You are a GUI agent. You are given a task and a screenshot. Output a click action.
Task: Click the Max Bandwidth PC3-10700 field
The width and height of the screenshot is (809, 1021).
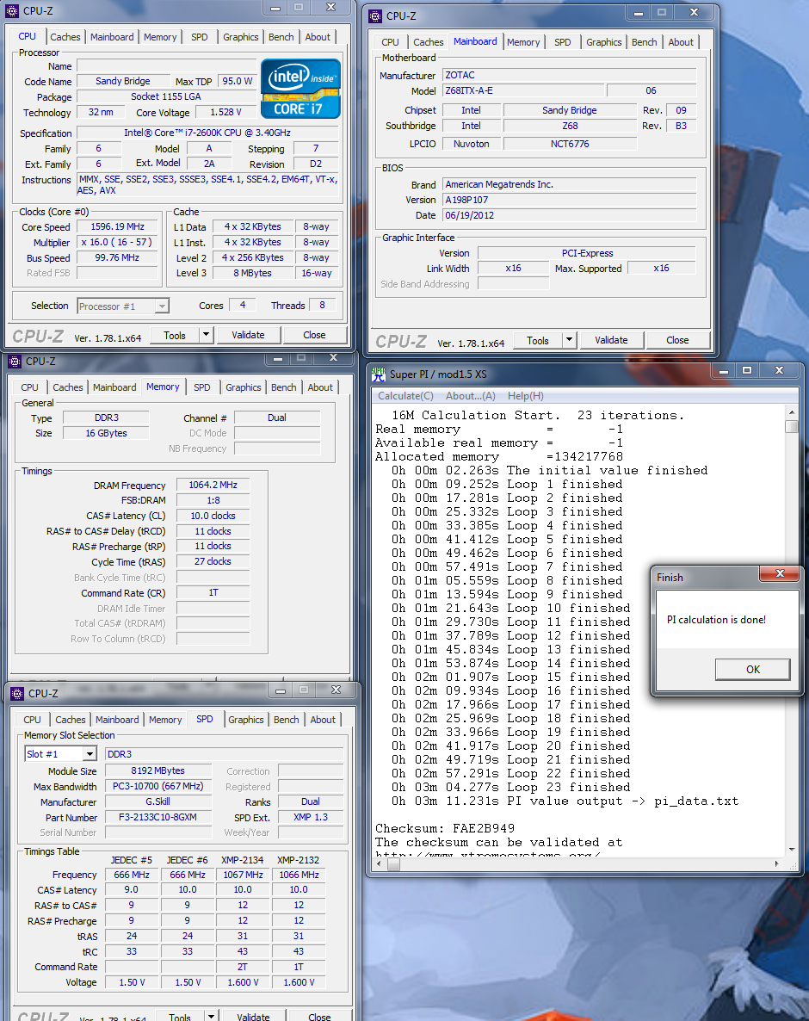click(158, 787)
